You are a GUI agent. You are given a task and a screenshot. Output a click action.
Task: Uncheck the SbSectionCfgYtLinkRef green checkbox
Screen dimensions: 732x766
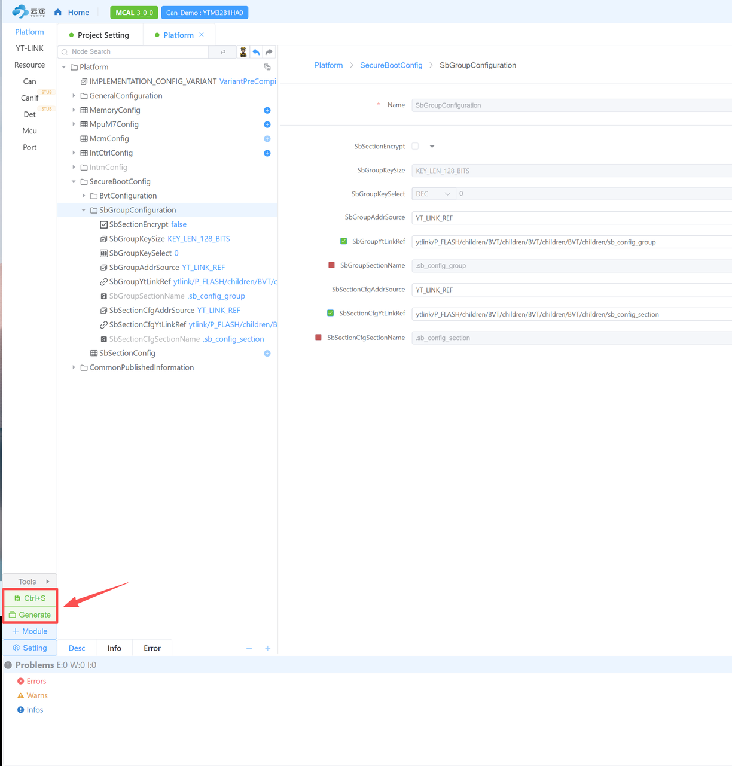click(330, 313)
